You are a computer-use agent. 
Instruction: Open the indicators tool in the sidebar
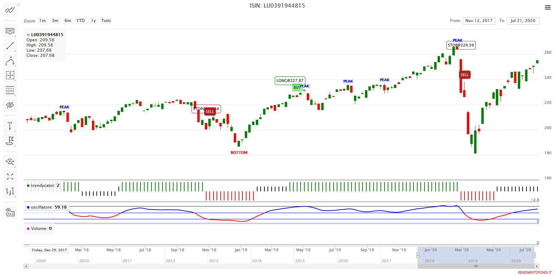pyautogui.click(x=10, y=10)
